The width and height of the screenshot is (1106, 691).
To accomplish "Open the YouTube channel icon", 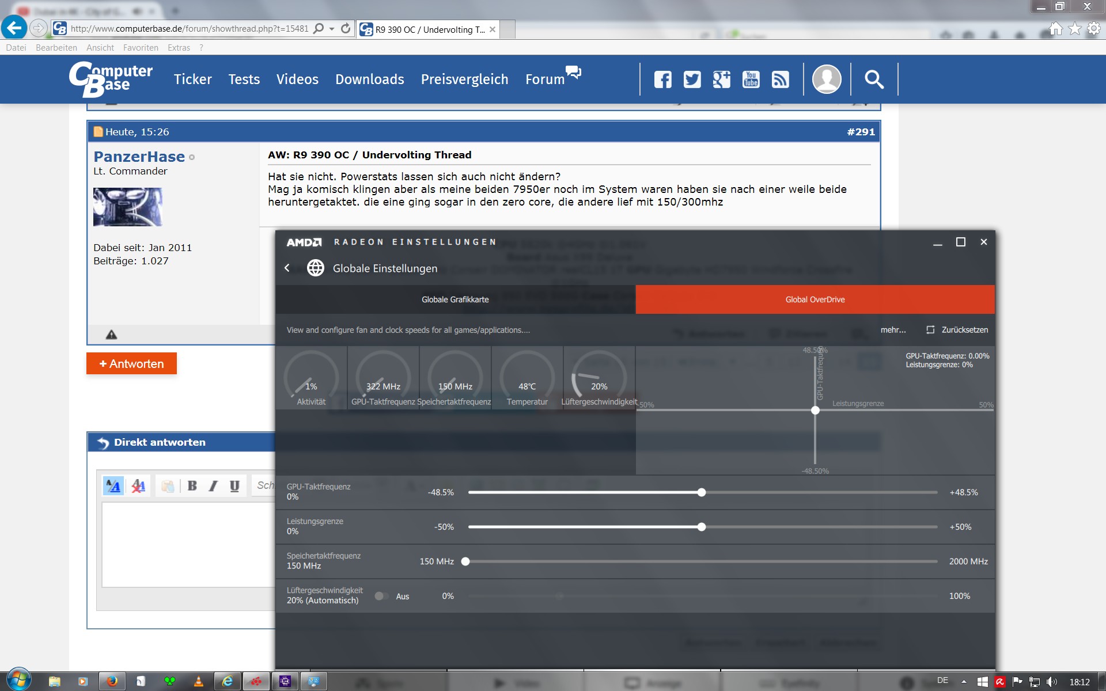I will coord(751,79).
